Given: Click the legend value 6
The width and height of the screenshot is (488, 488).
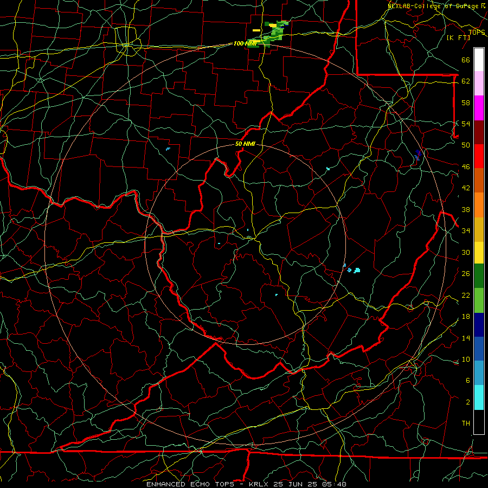Looking at the screenshot, I should [467, 380].
